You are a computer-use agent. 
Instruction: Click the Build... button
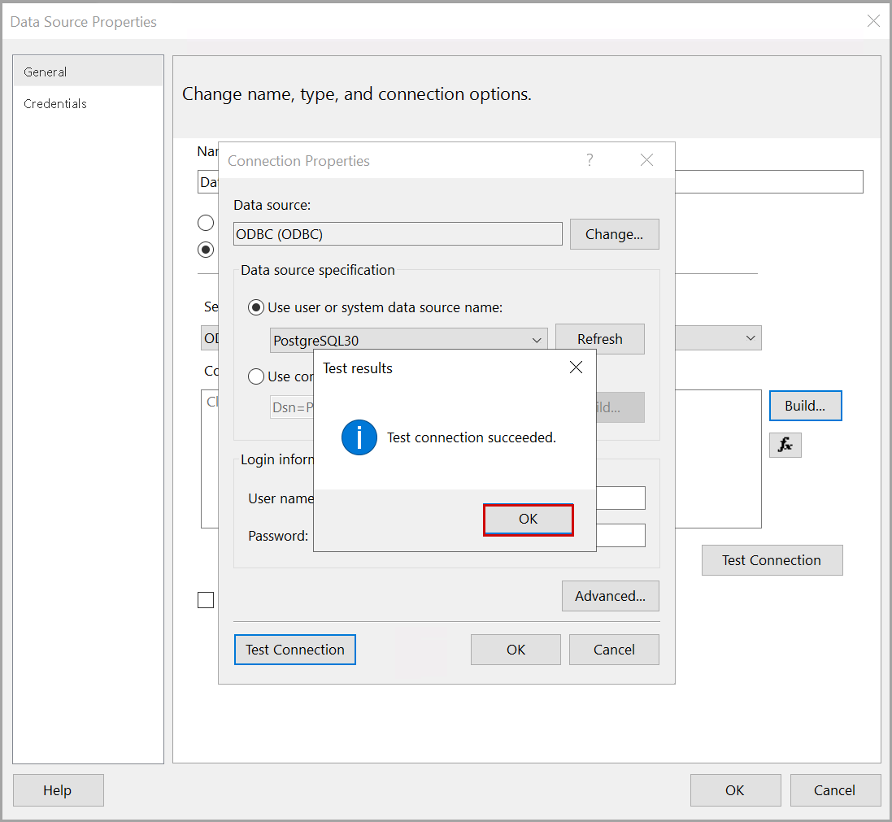click(x=804, y=406)
